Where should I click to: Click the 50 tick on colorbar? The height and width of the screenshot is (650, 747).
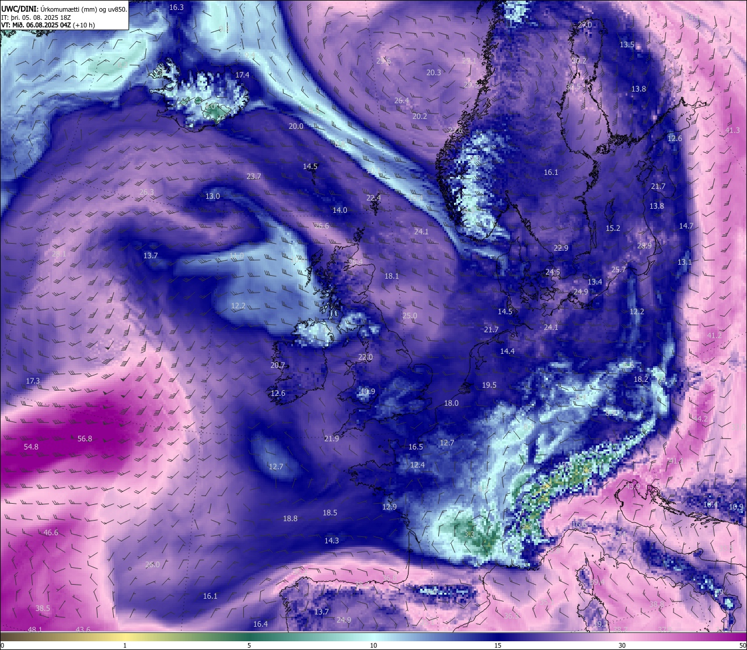tap(742, 645)
